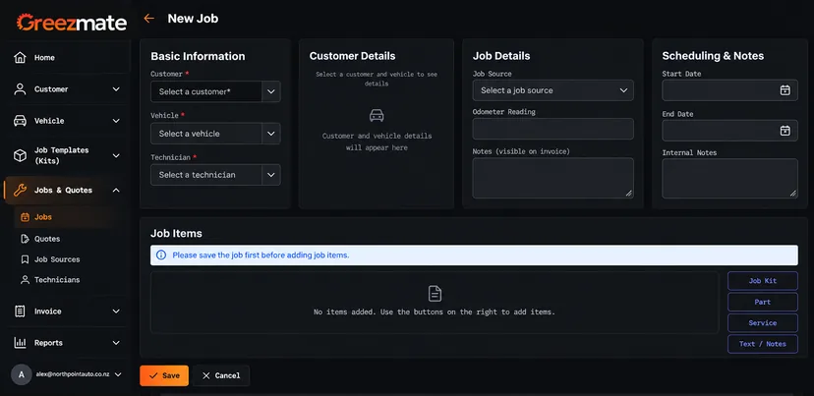814x396 pixels.
Task: Click the Invoice clipboard icon
Action: tap(20, 311)
